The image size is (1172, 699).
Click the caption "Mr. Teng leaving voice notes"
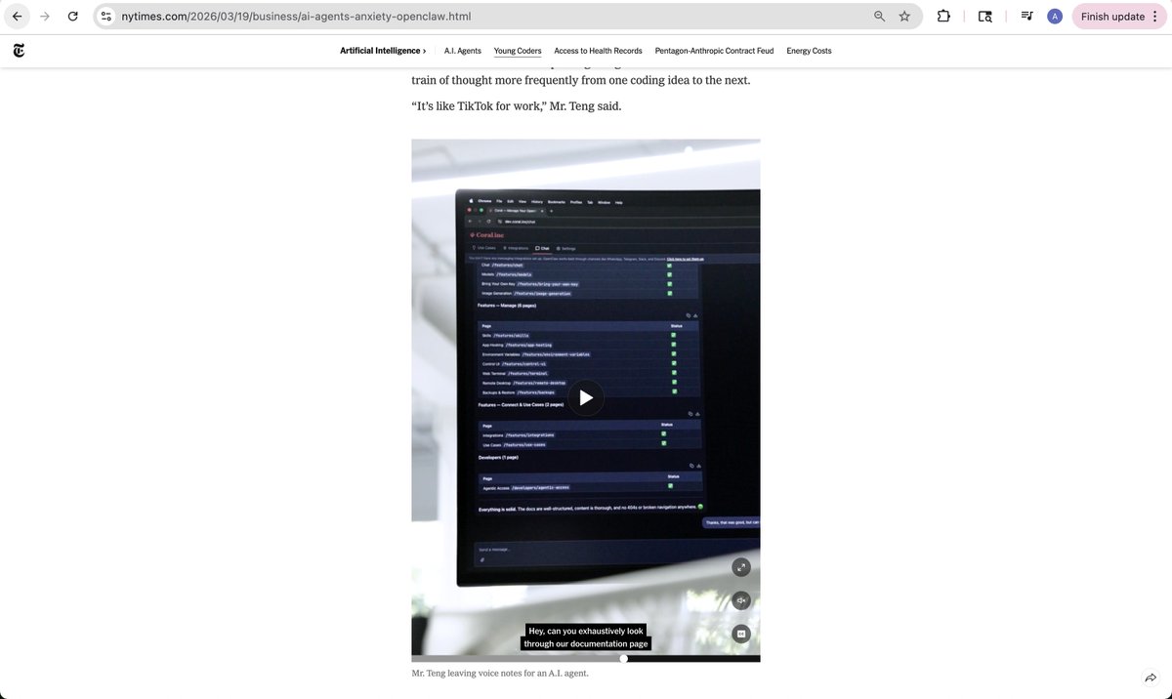tap(500, 673)
